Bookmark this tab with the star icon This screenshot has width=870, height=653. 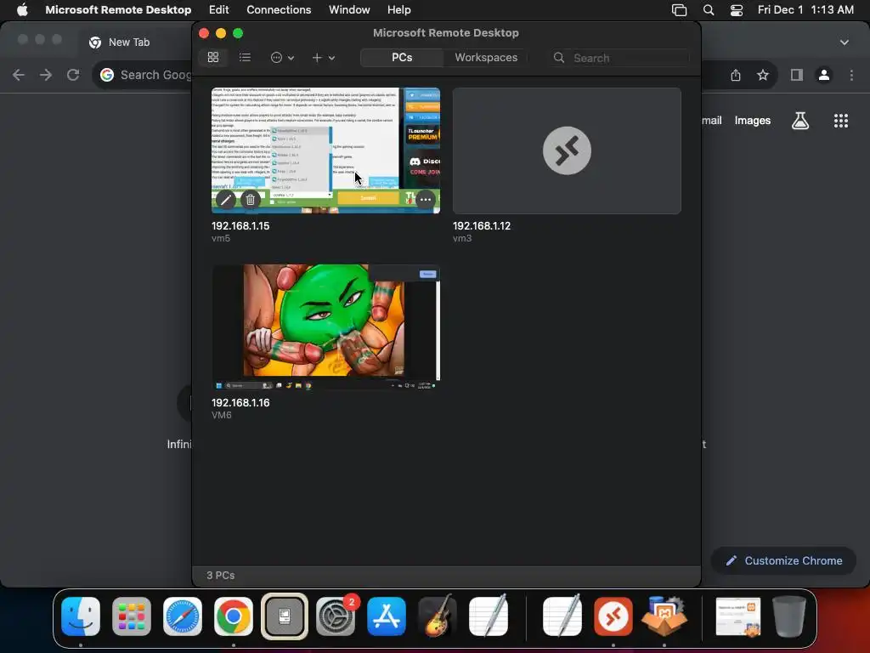tap(763, 75)
